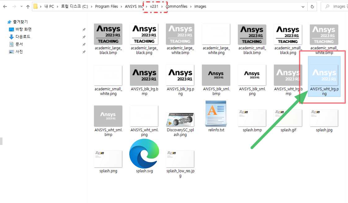Expand chevron after commonfiles breadcrumb
Image resolution: width=348 pixels, height=203 pixels.
point(191,7)
